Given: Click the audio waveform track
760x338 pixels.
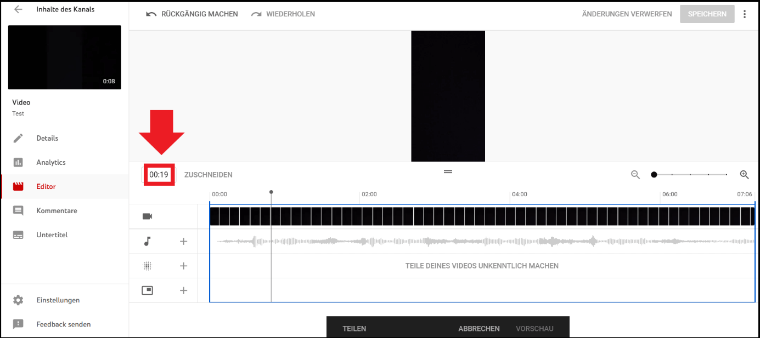Looking at the screenshot, I should [482, 241].
